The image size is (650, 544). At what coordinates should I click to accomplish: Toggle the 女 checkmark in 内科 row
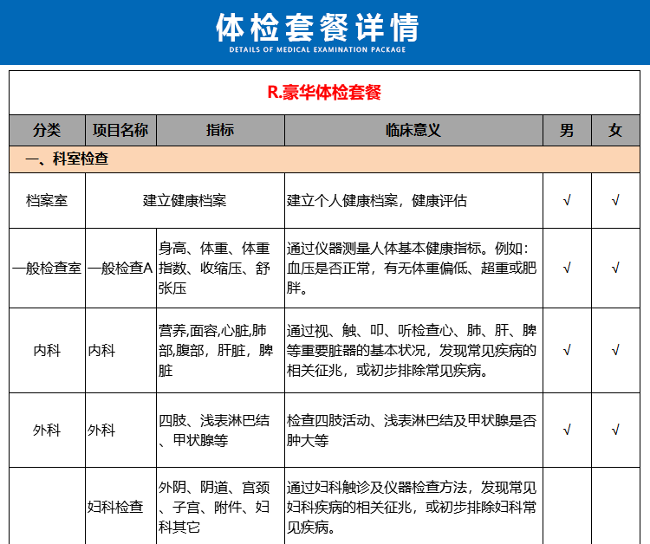point(615,351)
